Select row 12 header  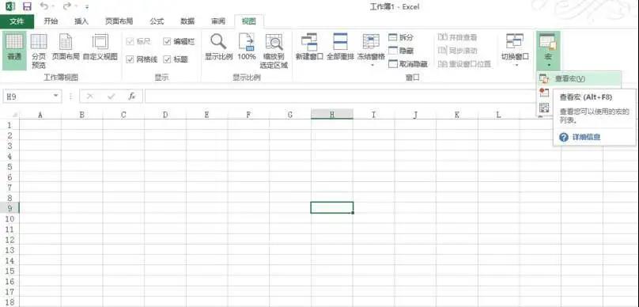tap(9, 239)
